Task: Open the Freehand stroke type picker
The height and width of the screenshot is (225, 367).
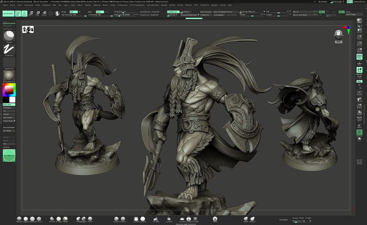Action: pyautogui.click(x=9, y=49)
